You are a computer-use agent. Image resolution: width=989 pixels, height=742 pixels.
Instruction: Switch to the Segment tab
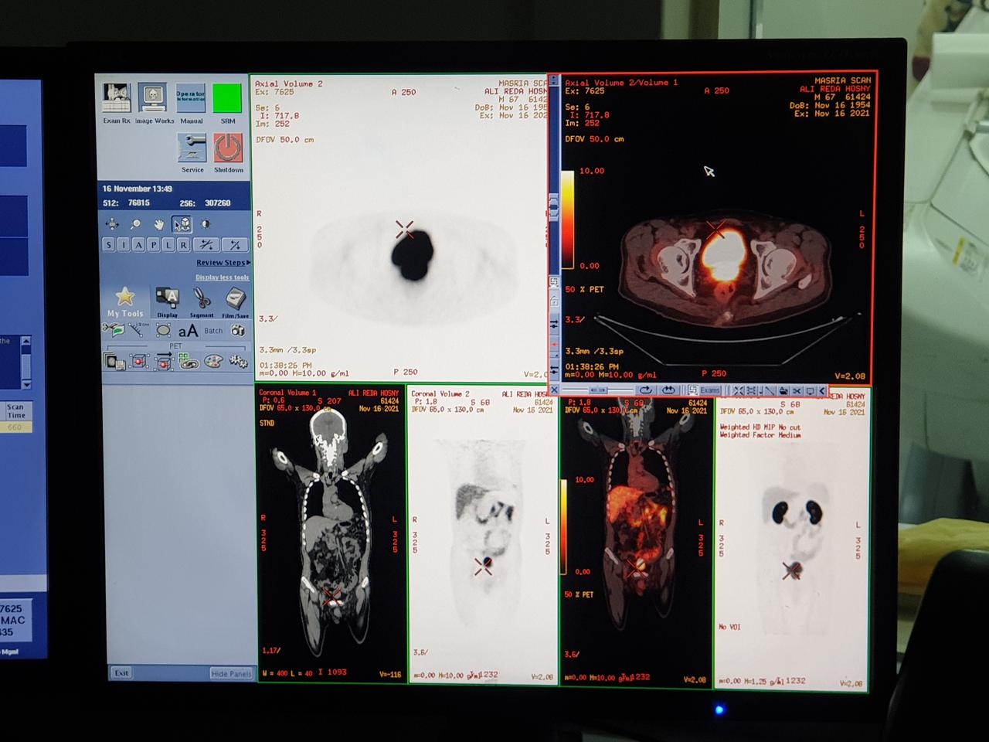[202, 302]
